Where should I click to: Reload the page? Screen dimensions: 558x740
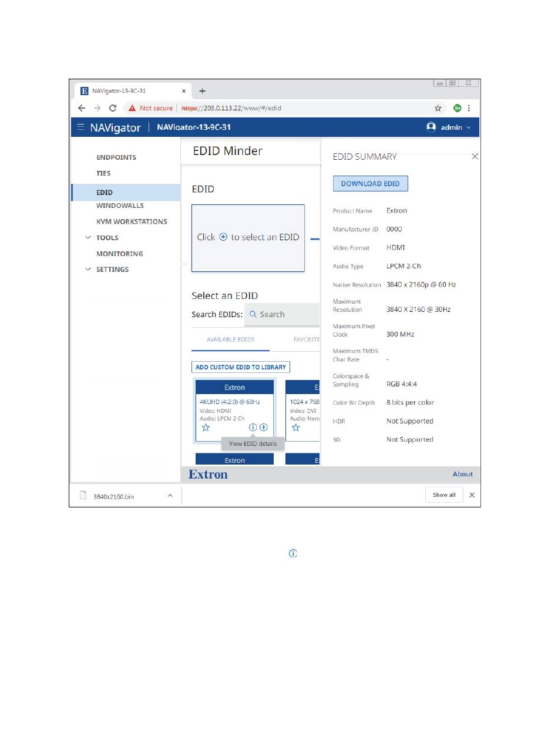point(113,108)
